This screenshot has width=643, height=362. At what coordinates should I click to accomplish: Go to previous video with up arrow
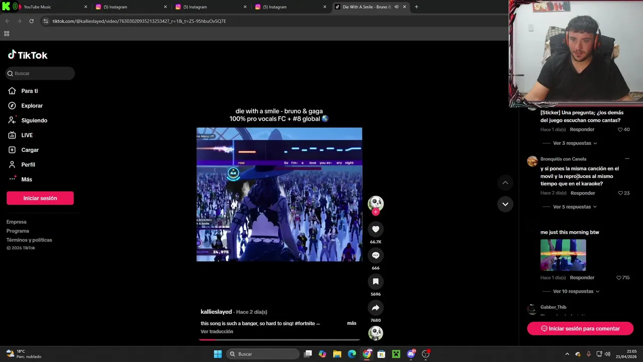pos(505,183)
